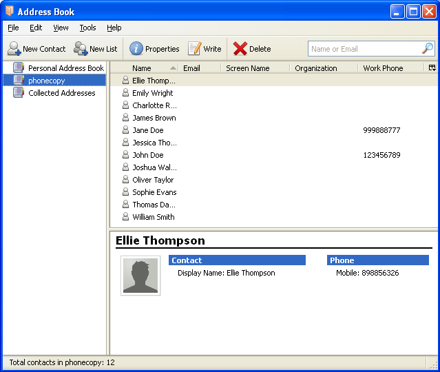This screenshot has width=440, height=372.
Task: Select the William Smith name text
Action: (x=154, y=217)
